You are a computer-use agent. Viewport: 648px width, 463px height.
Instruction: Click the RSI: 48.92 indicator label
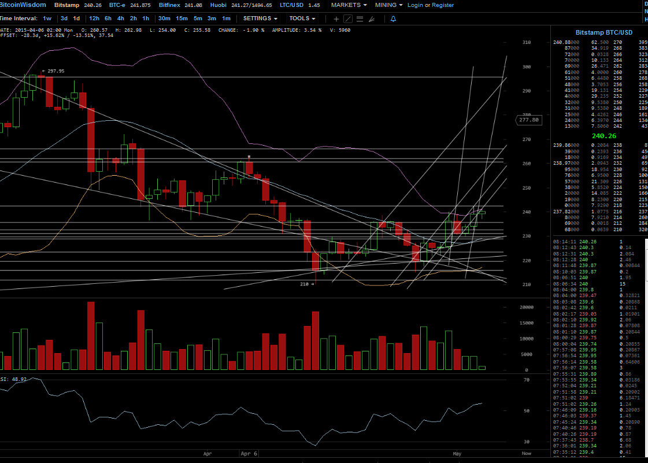pyautogui.click(x=13, y=379)
